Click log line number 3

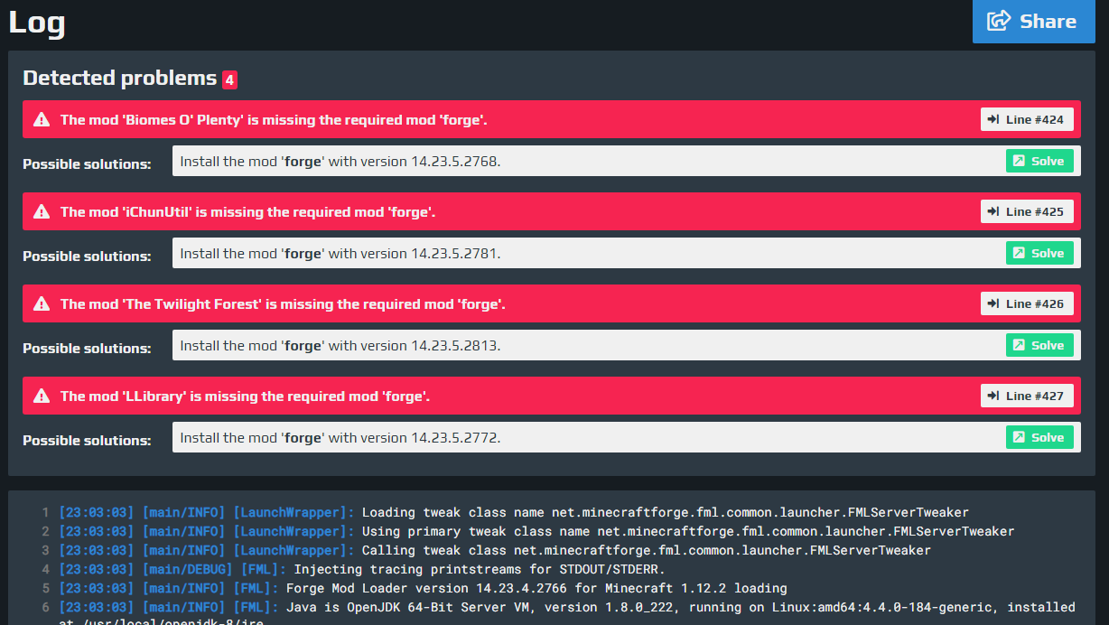pyautogui.click(x=46, y=550)
